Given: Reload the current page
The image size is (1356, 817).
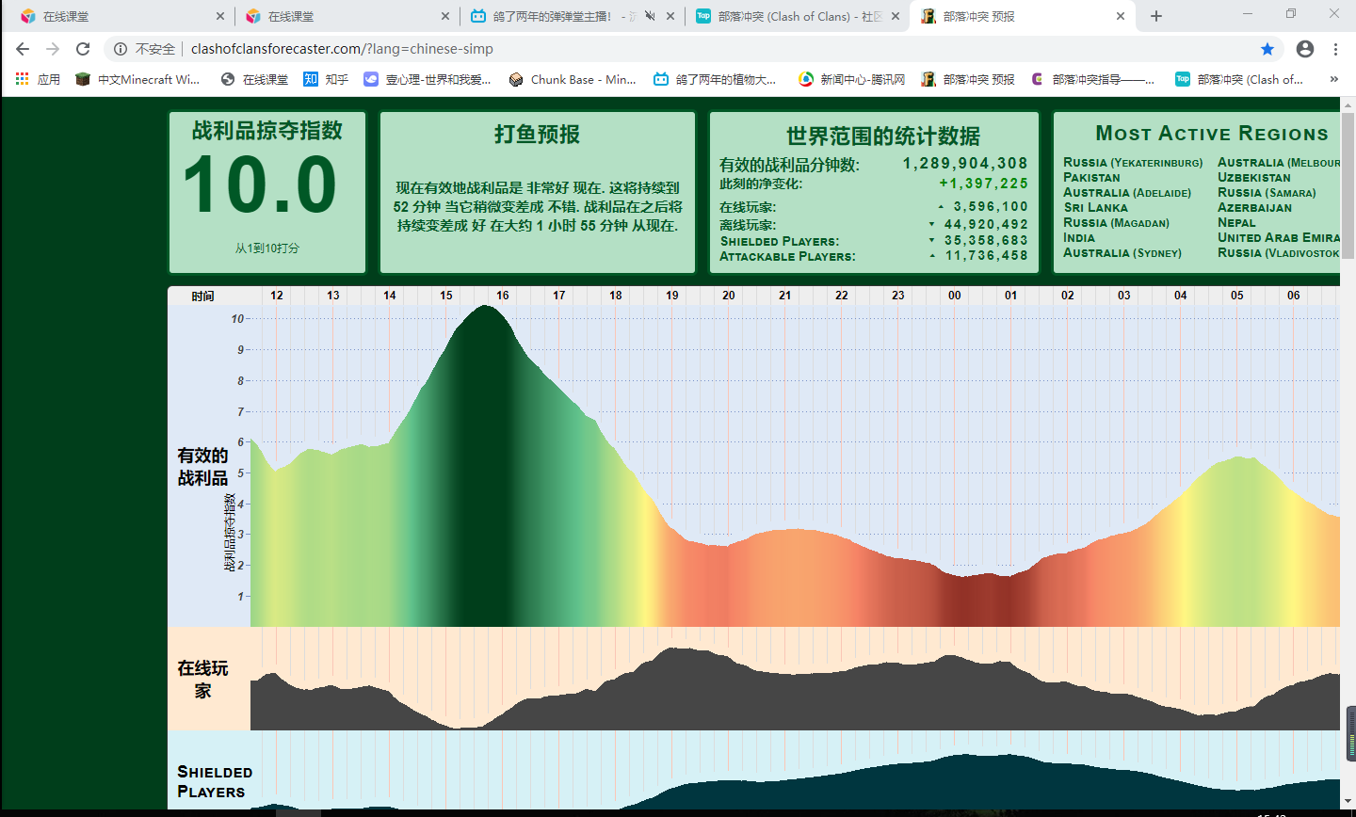Looking at the screenshot, I should 83,49.
